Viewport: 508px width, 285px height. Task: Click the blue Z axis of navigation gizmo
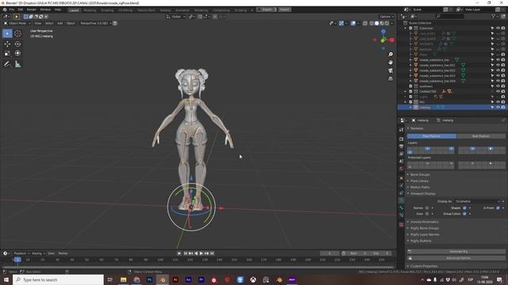coord(383,32)
